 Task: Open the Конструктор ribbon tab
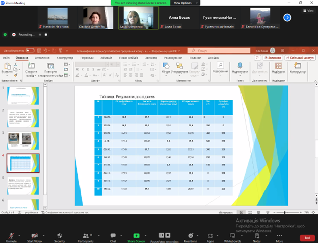click(x=65, y=58)
